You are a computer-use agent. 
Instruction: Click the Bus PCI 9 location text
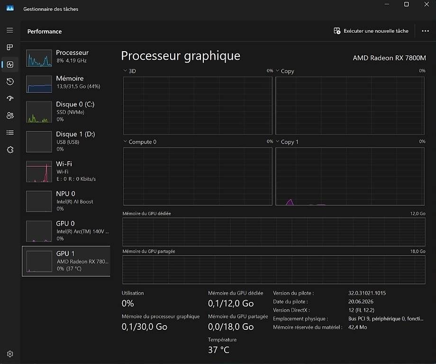pyautogui.click(x=386, y=318)
